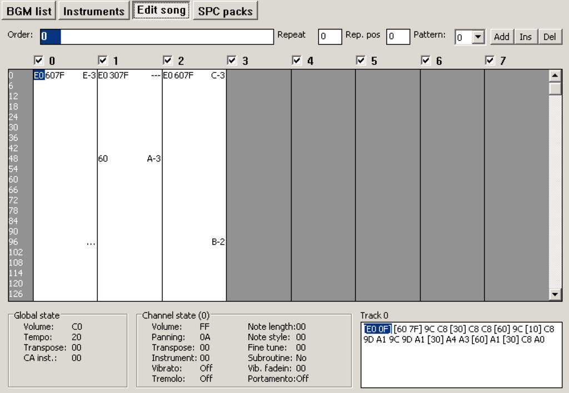Viewport: 569px width, 393px height.
Task: Select the E-3 note in channel 0
Action: 89,75
